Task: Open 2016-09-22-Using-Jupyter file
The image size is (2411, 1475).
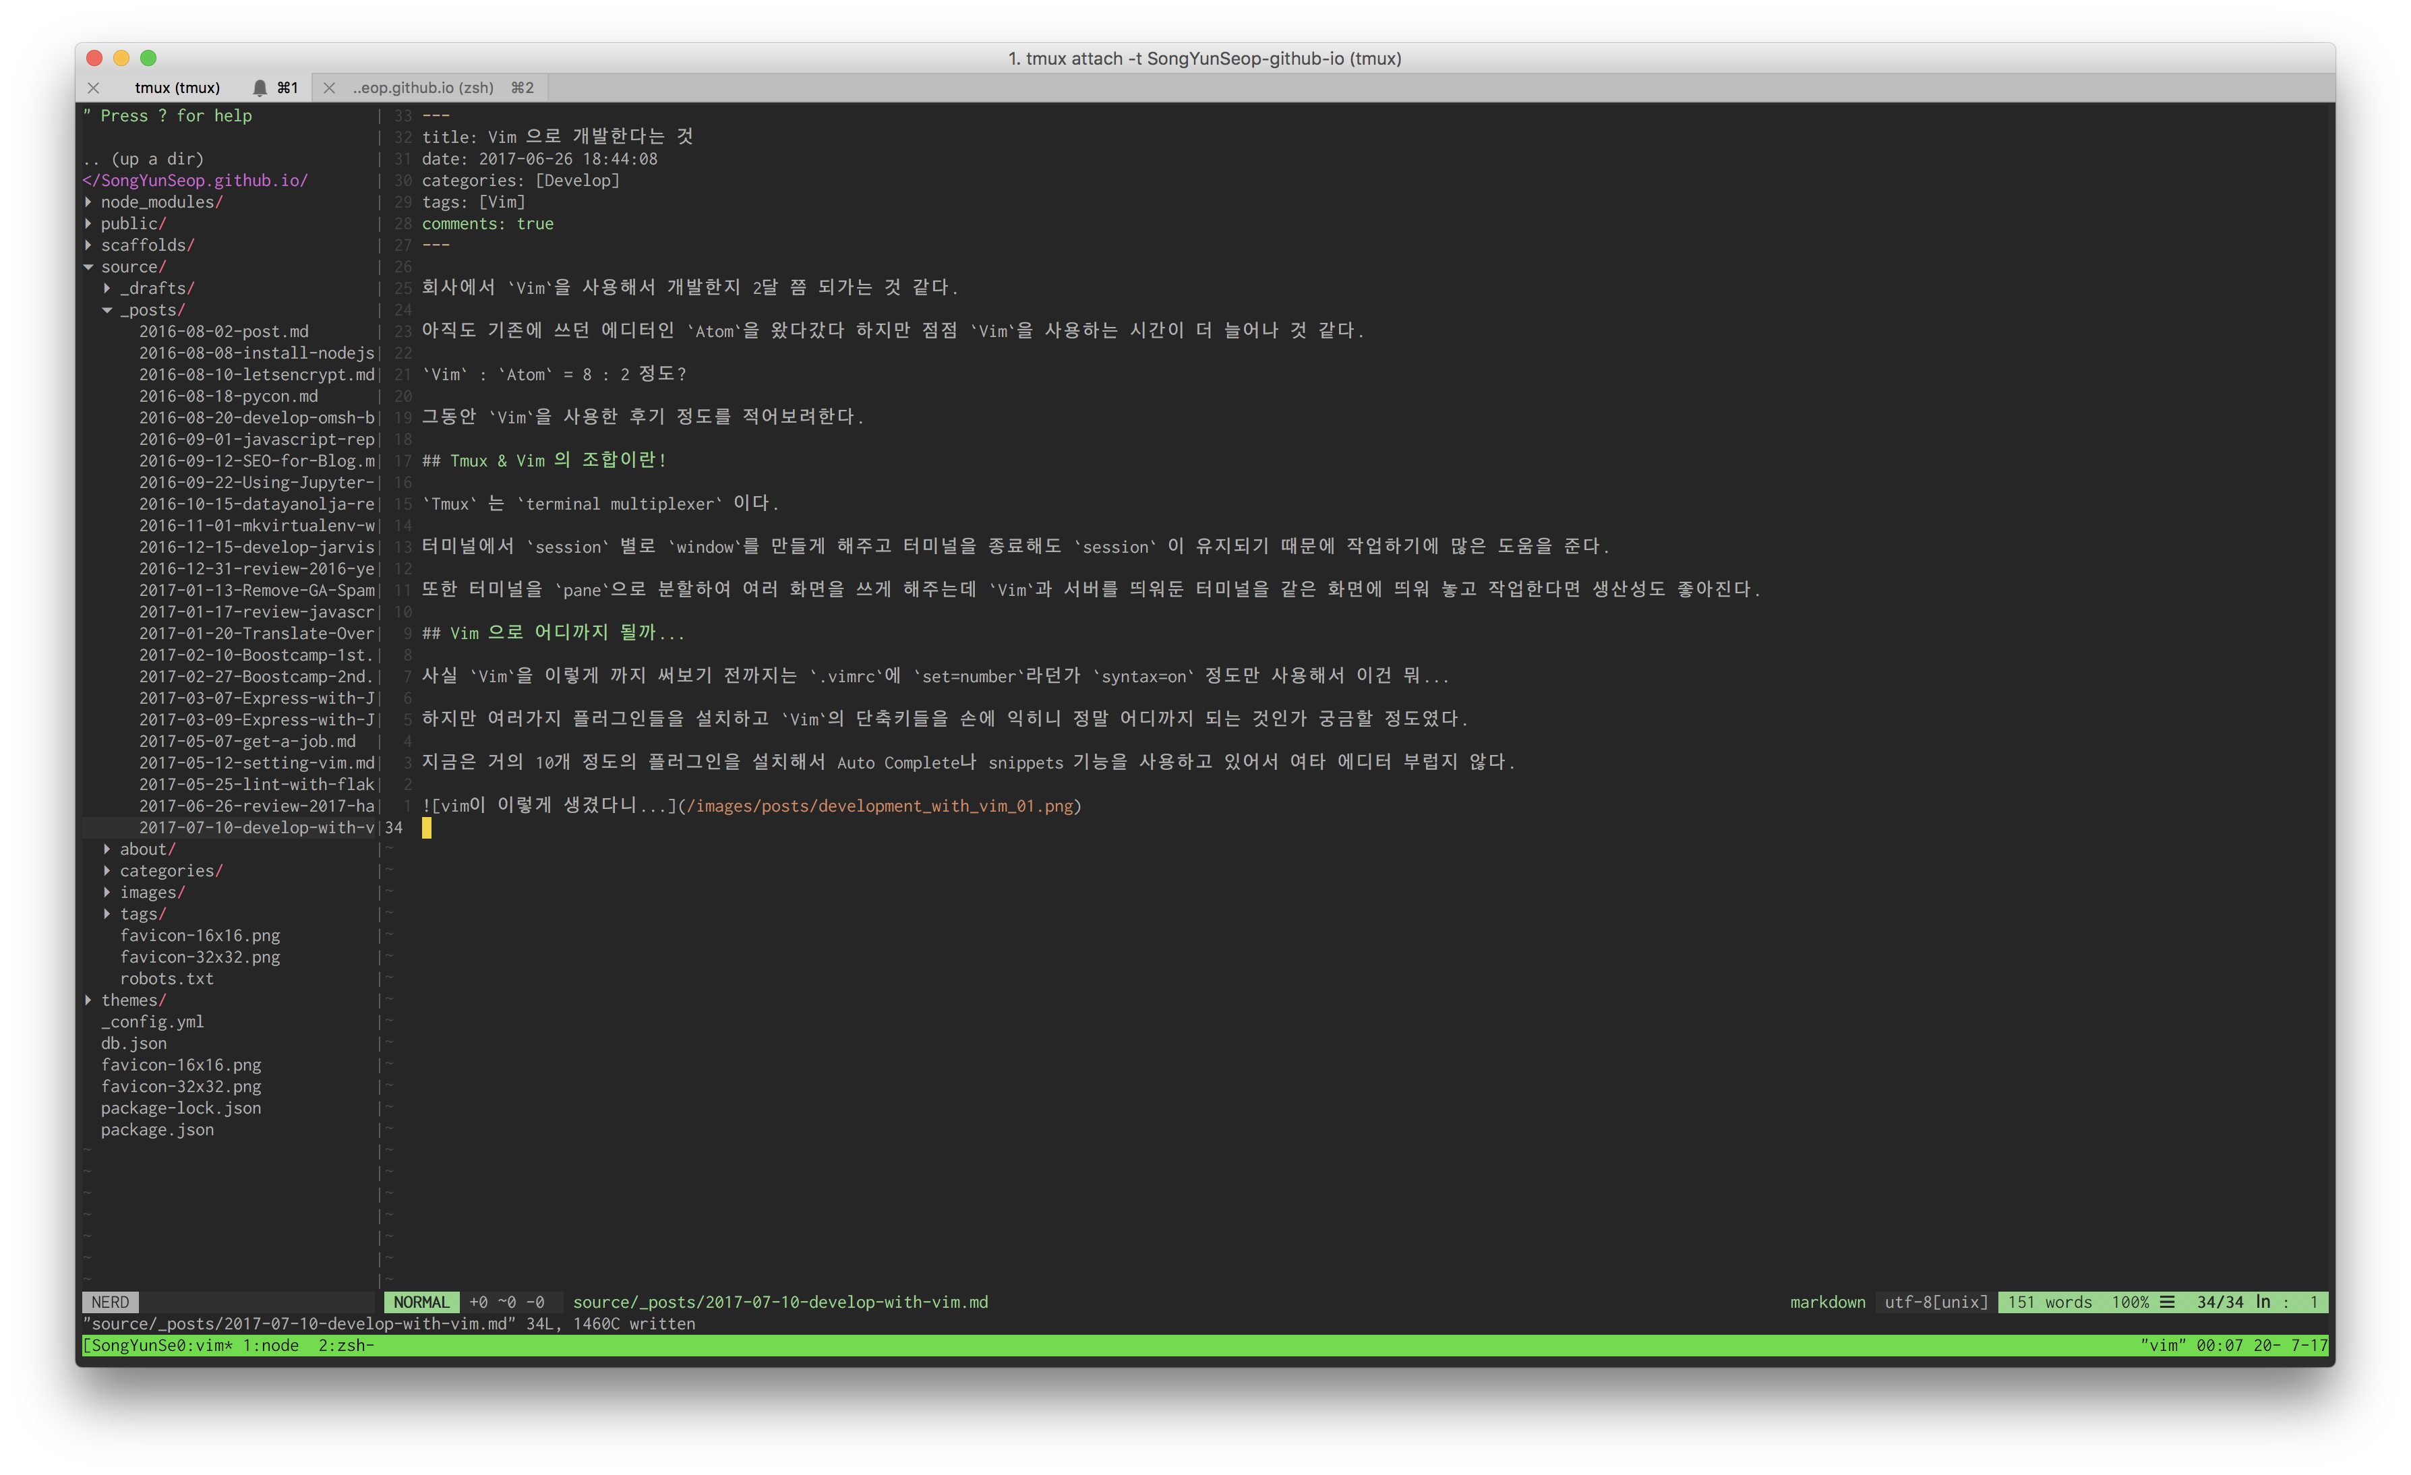Action: [256, 482]
